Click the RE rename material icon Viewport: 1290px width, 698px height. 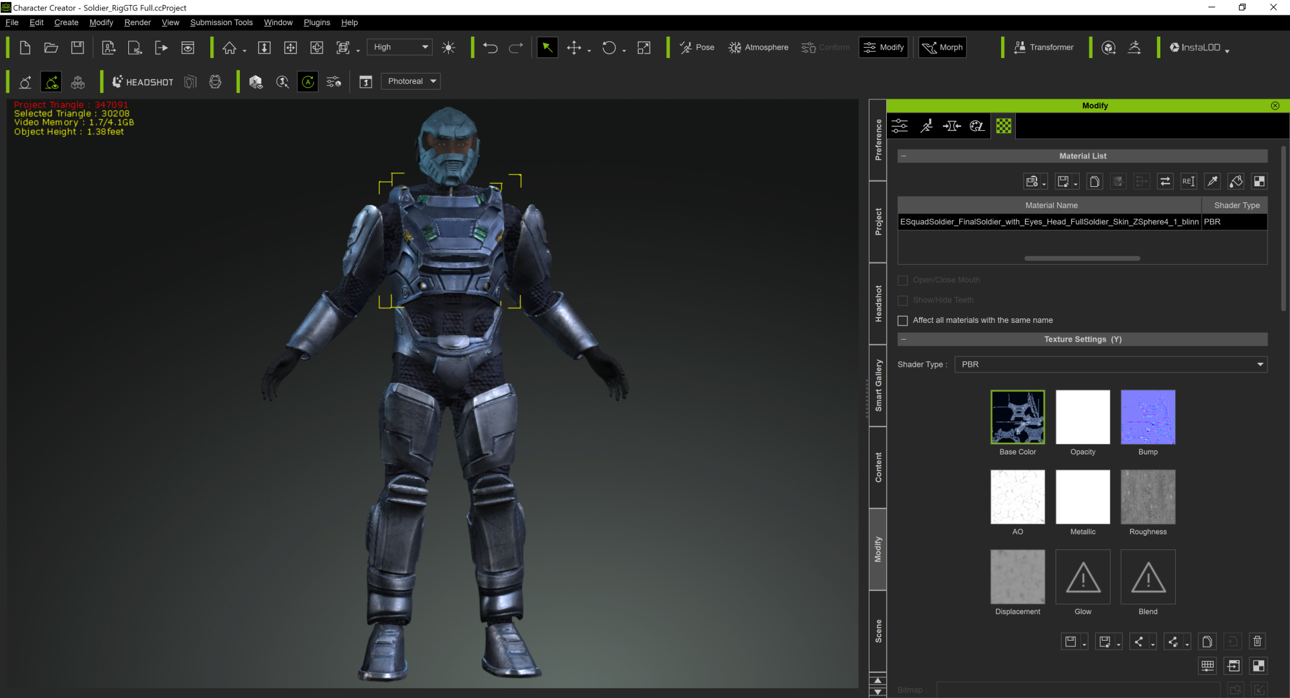[x=1188, y=182]
